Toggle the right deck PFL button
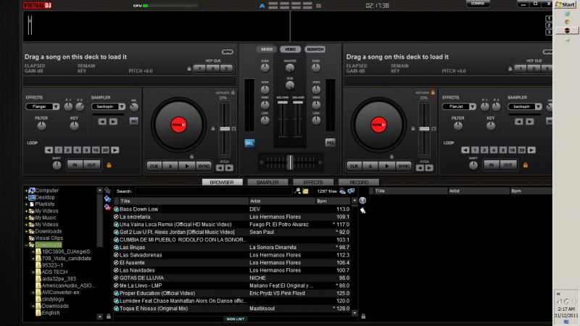 pos(330,143)
